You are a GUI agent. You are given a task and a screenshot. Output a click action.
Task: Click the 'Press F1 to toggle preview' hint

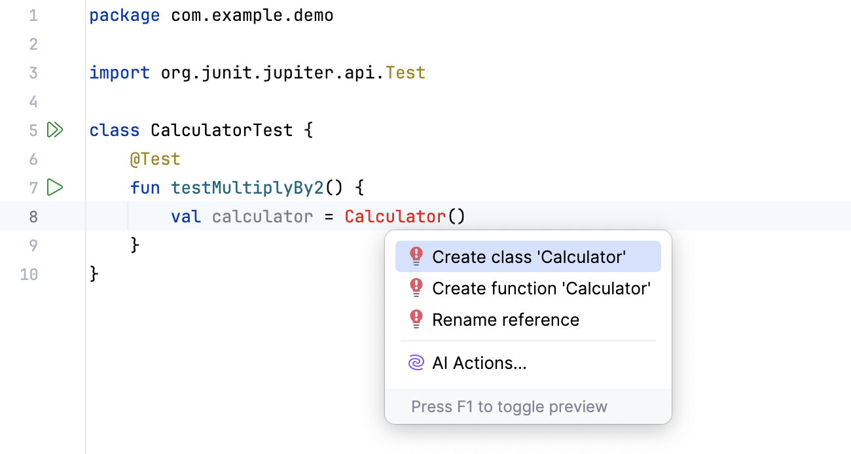[x=509, y=407]
